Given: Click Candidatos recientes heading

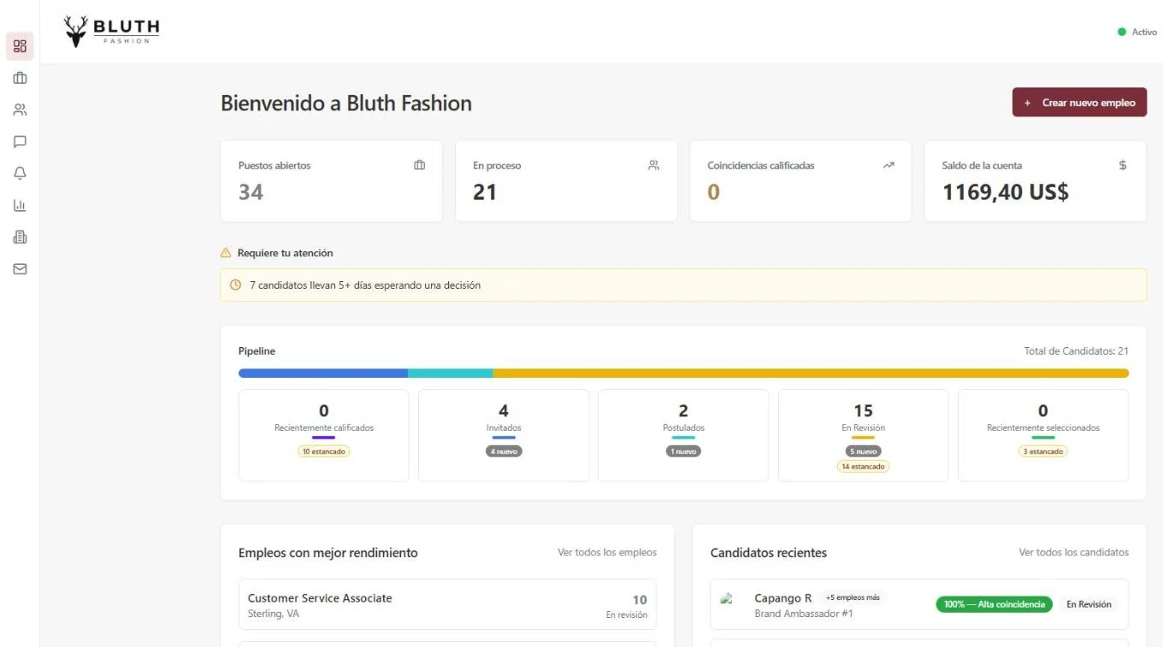Looking at the screenshot, I should [769, 553].
